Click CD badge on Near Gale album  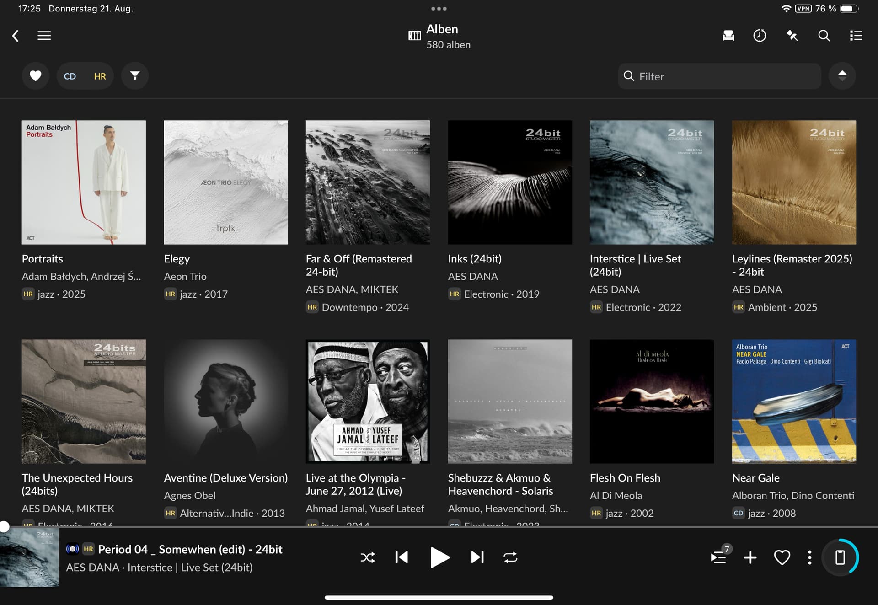[x=739, y=514]
